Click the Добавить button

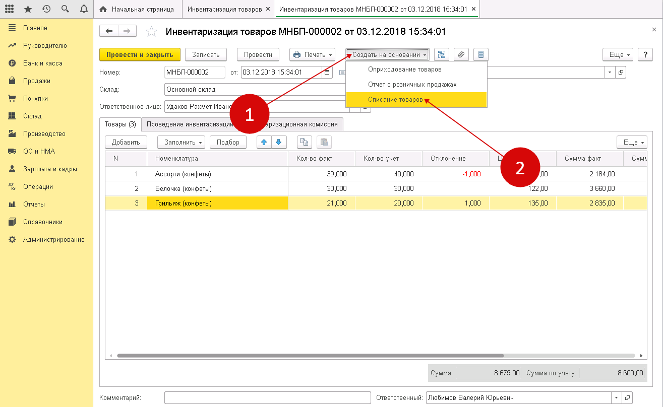pos(126,142)
